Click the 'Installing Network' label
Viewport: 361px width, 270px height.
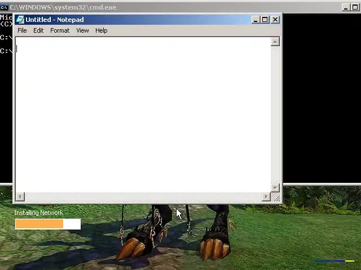point(39,213)
